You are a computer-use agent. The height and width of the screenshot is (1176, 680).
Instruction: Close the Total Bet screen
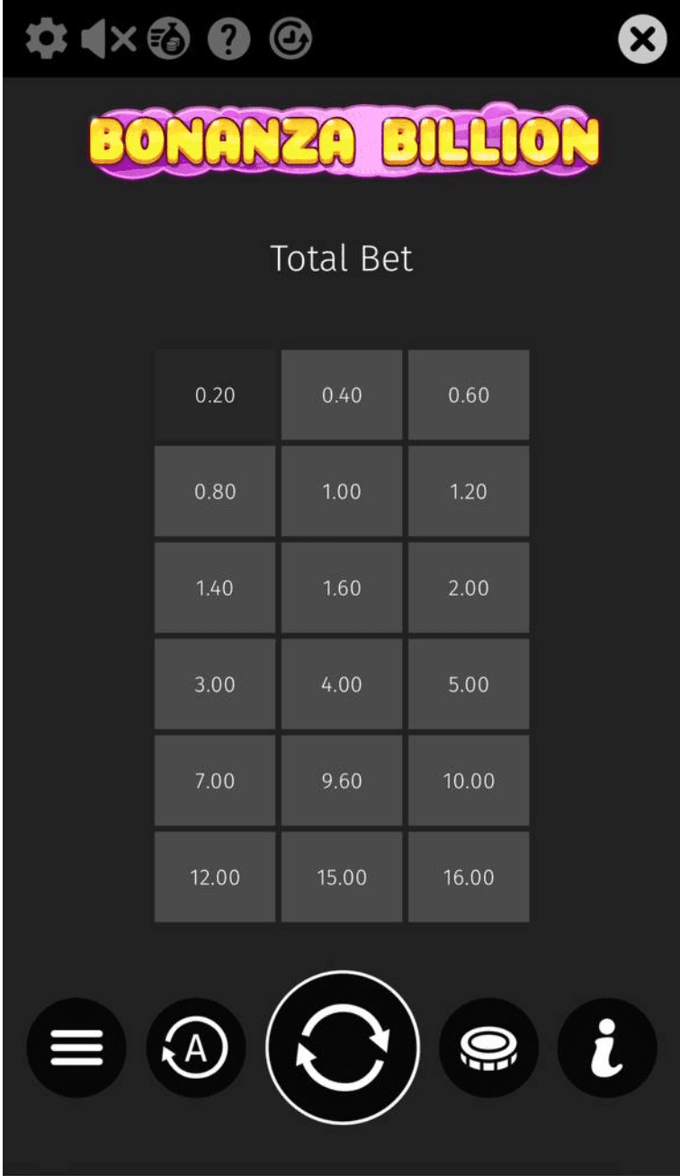(x=641, y=38)
